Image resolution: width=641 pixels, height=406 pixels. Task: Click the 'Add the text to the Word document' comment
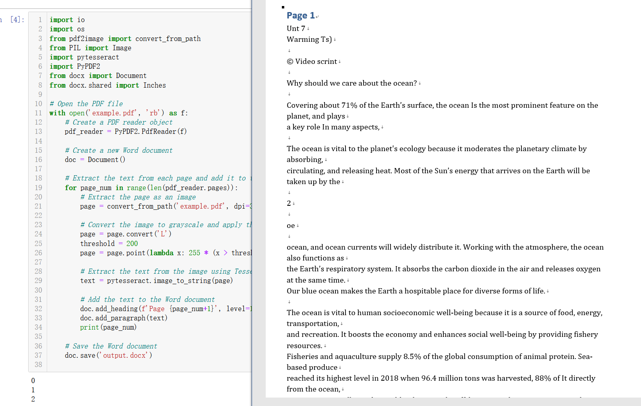pos(147,299)
